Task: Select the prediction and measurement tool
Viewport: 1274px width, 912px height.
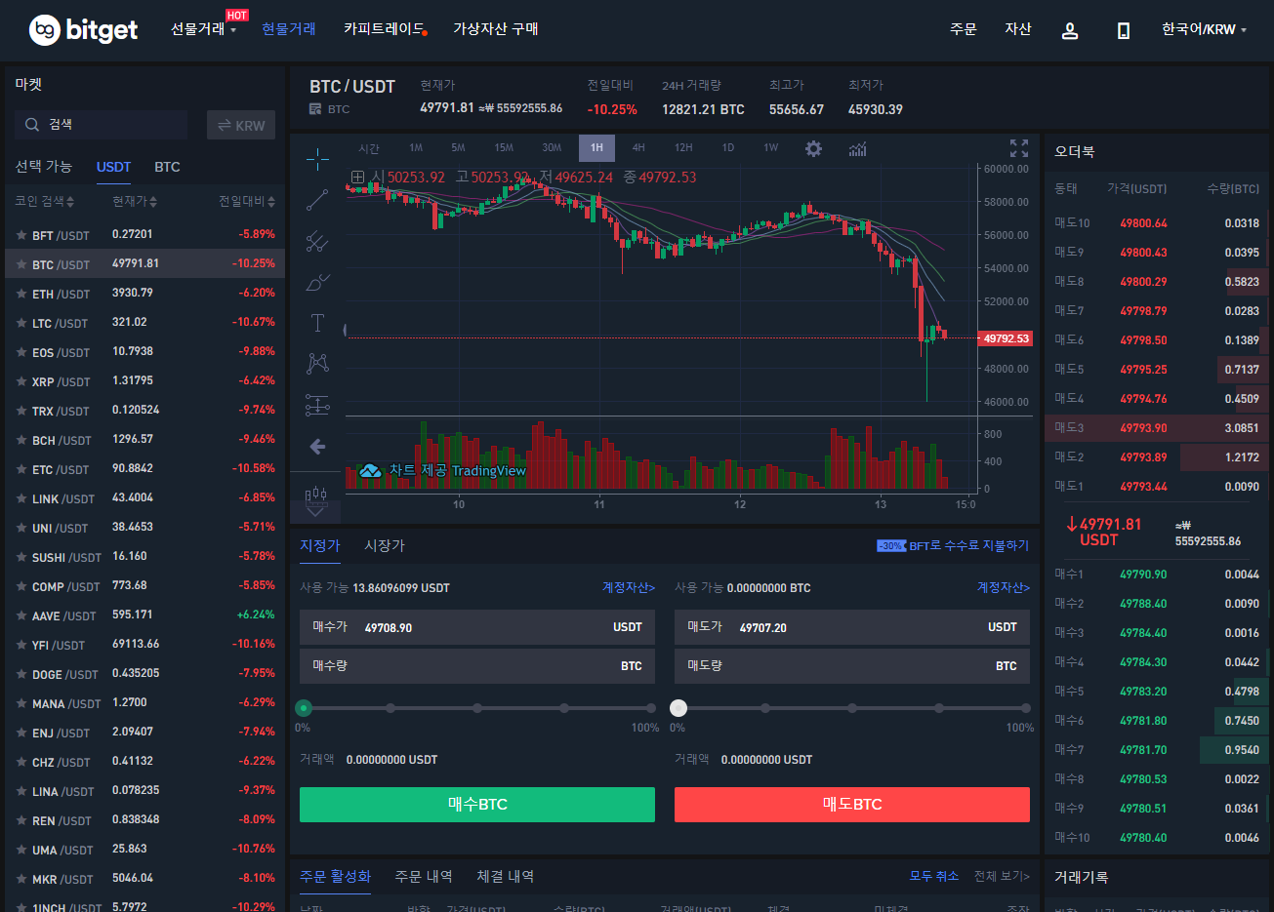Action: (317, 404)
